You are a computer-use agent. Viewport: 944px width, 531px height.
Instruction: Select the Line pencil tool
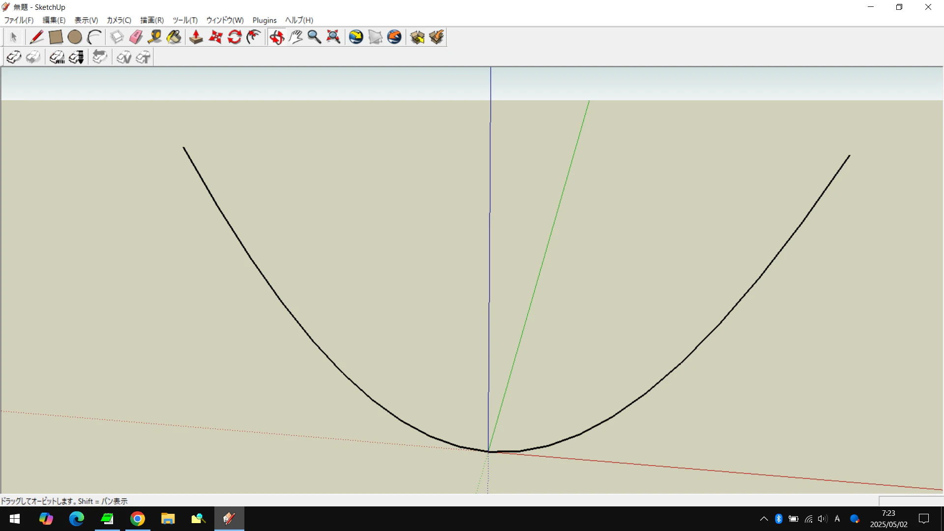pyautogui.click(x=36, y=37)
